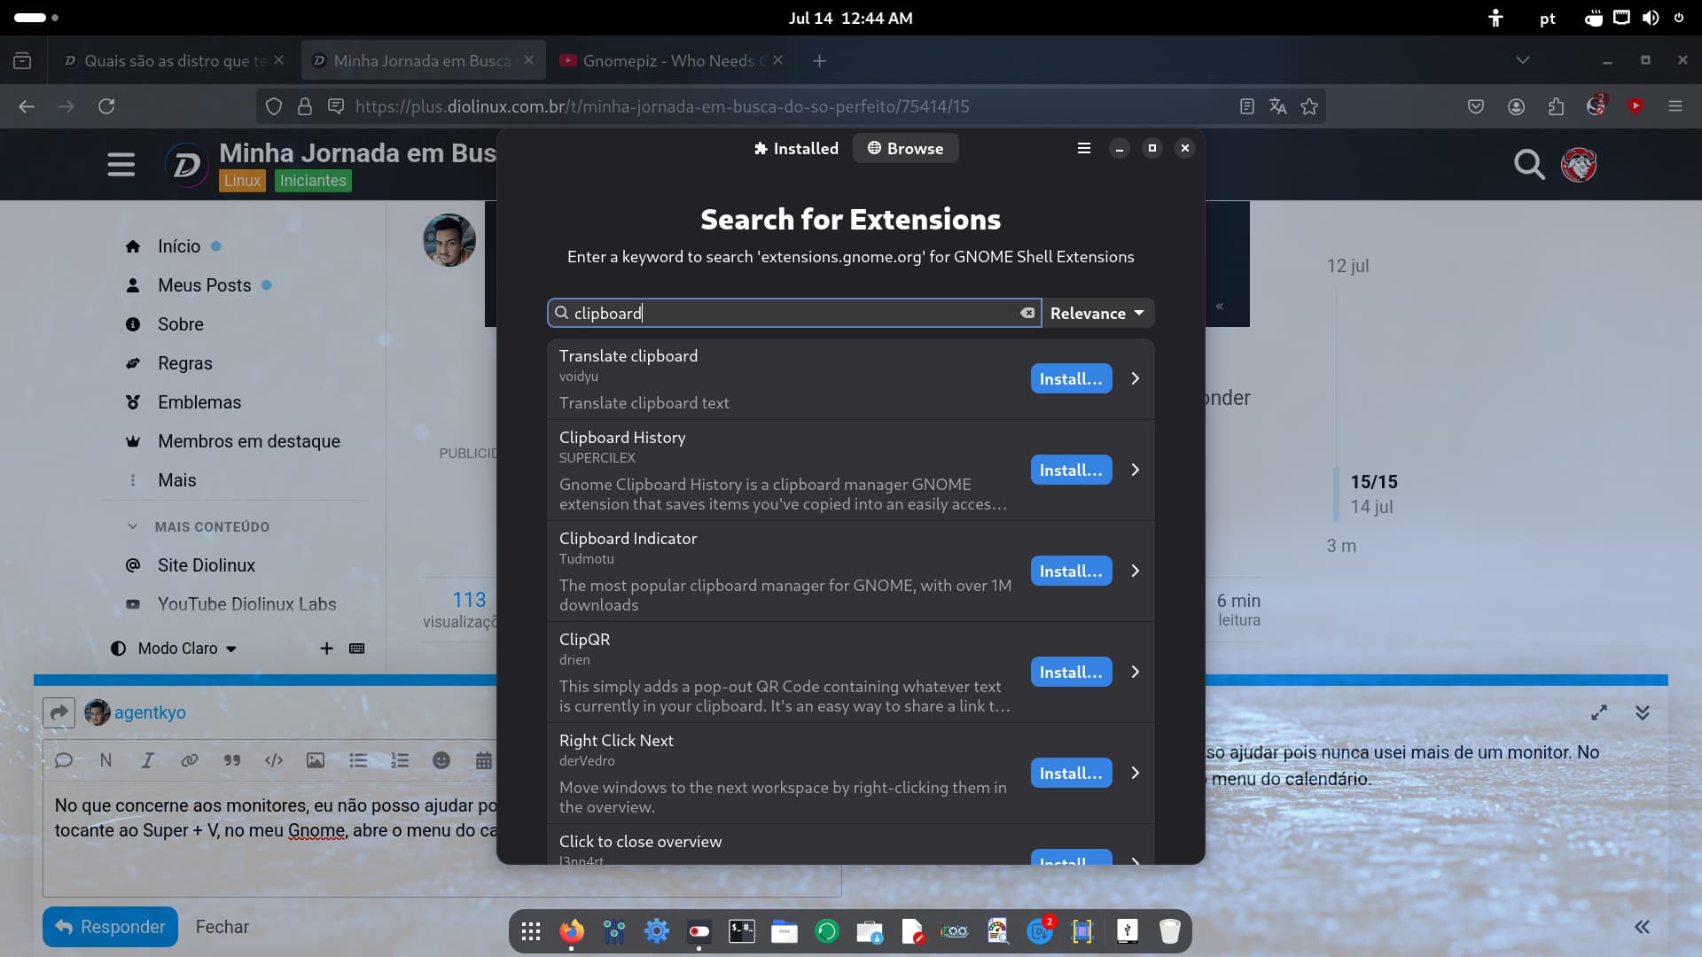The width and height of the screenshot is (1702, 957).
Task: Open the Trash in the dock
Action: pyautogui.click(x=1169, y=931)
